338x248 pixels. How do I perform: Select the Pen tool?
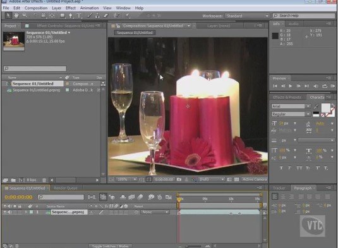(71, 16)
